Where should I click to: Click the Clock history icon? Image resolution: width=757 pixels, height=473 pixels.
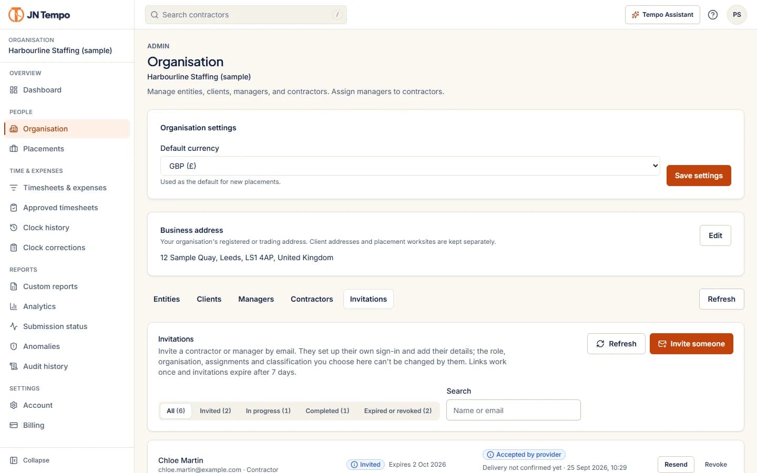point(14,228)
